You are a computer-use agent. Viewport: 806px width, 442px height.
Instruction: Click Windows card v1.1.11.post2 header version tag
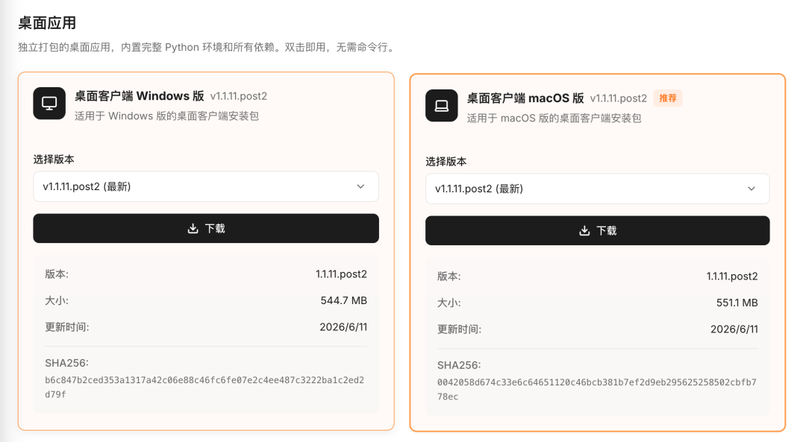tap(239, 96)
